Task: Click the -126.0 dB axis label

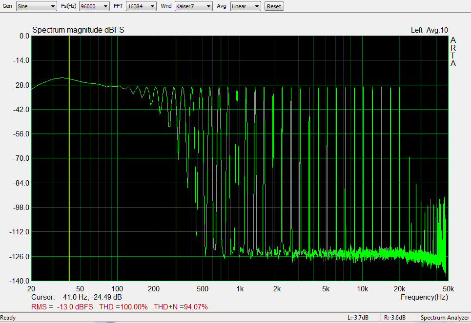Action: (20, 257)
